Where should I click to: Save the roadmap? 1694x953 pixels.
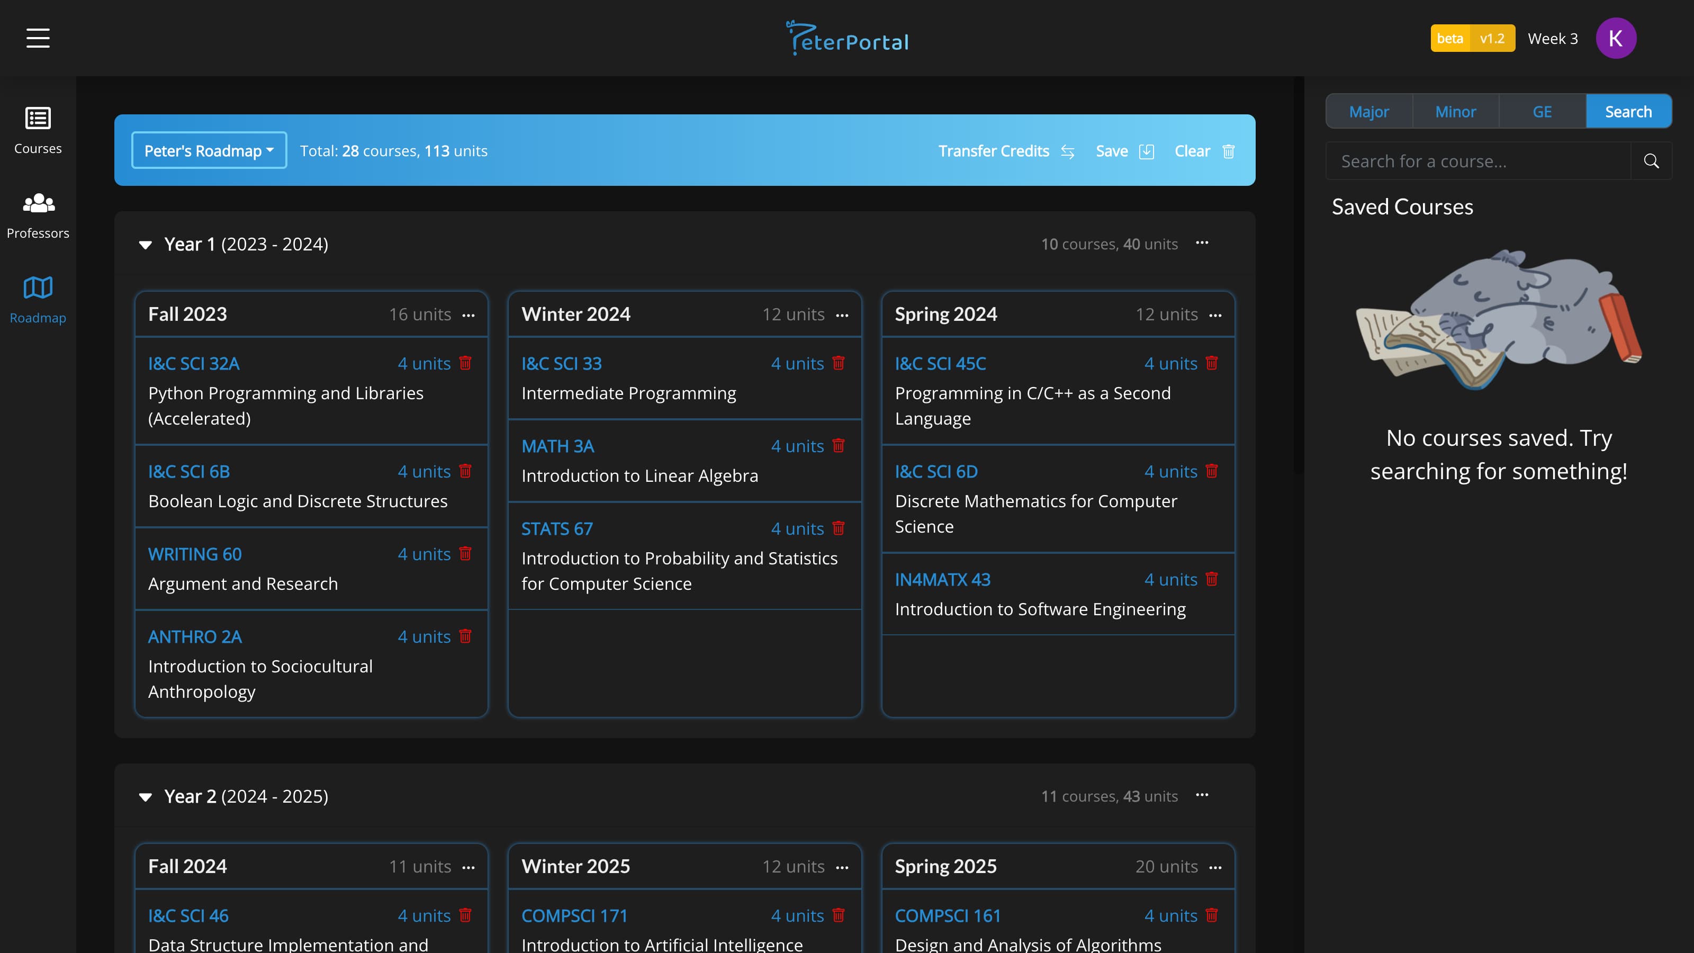(1124, 150)
